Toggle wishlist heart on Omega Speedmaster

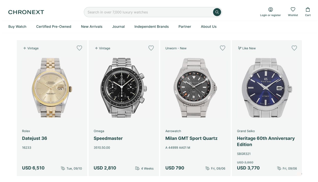point(151,48)
